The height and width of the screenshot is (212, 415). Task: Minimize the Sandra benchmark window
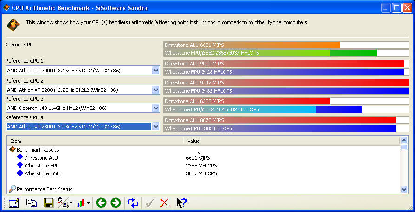pos(386,8)
